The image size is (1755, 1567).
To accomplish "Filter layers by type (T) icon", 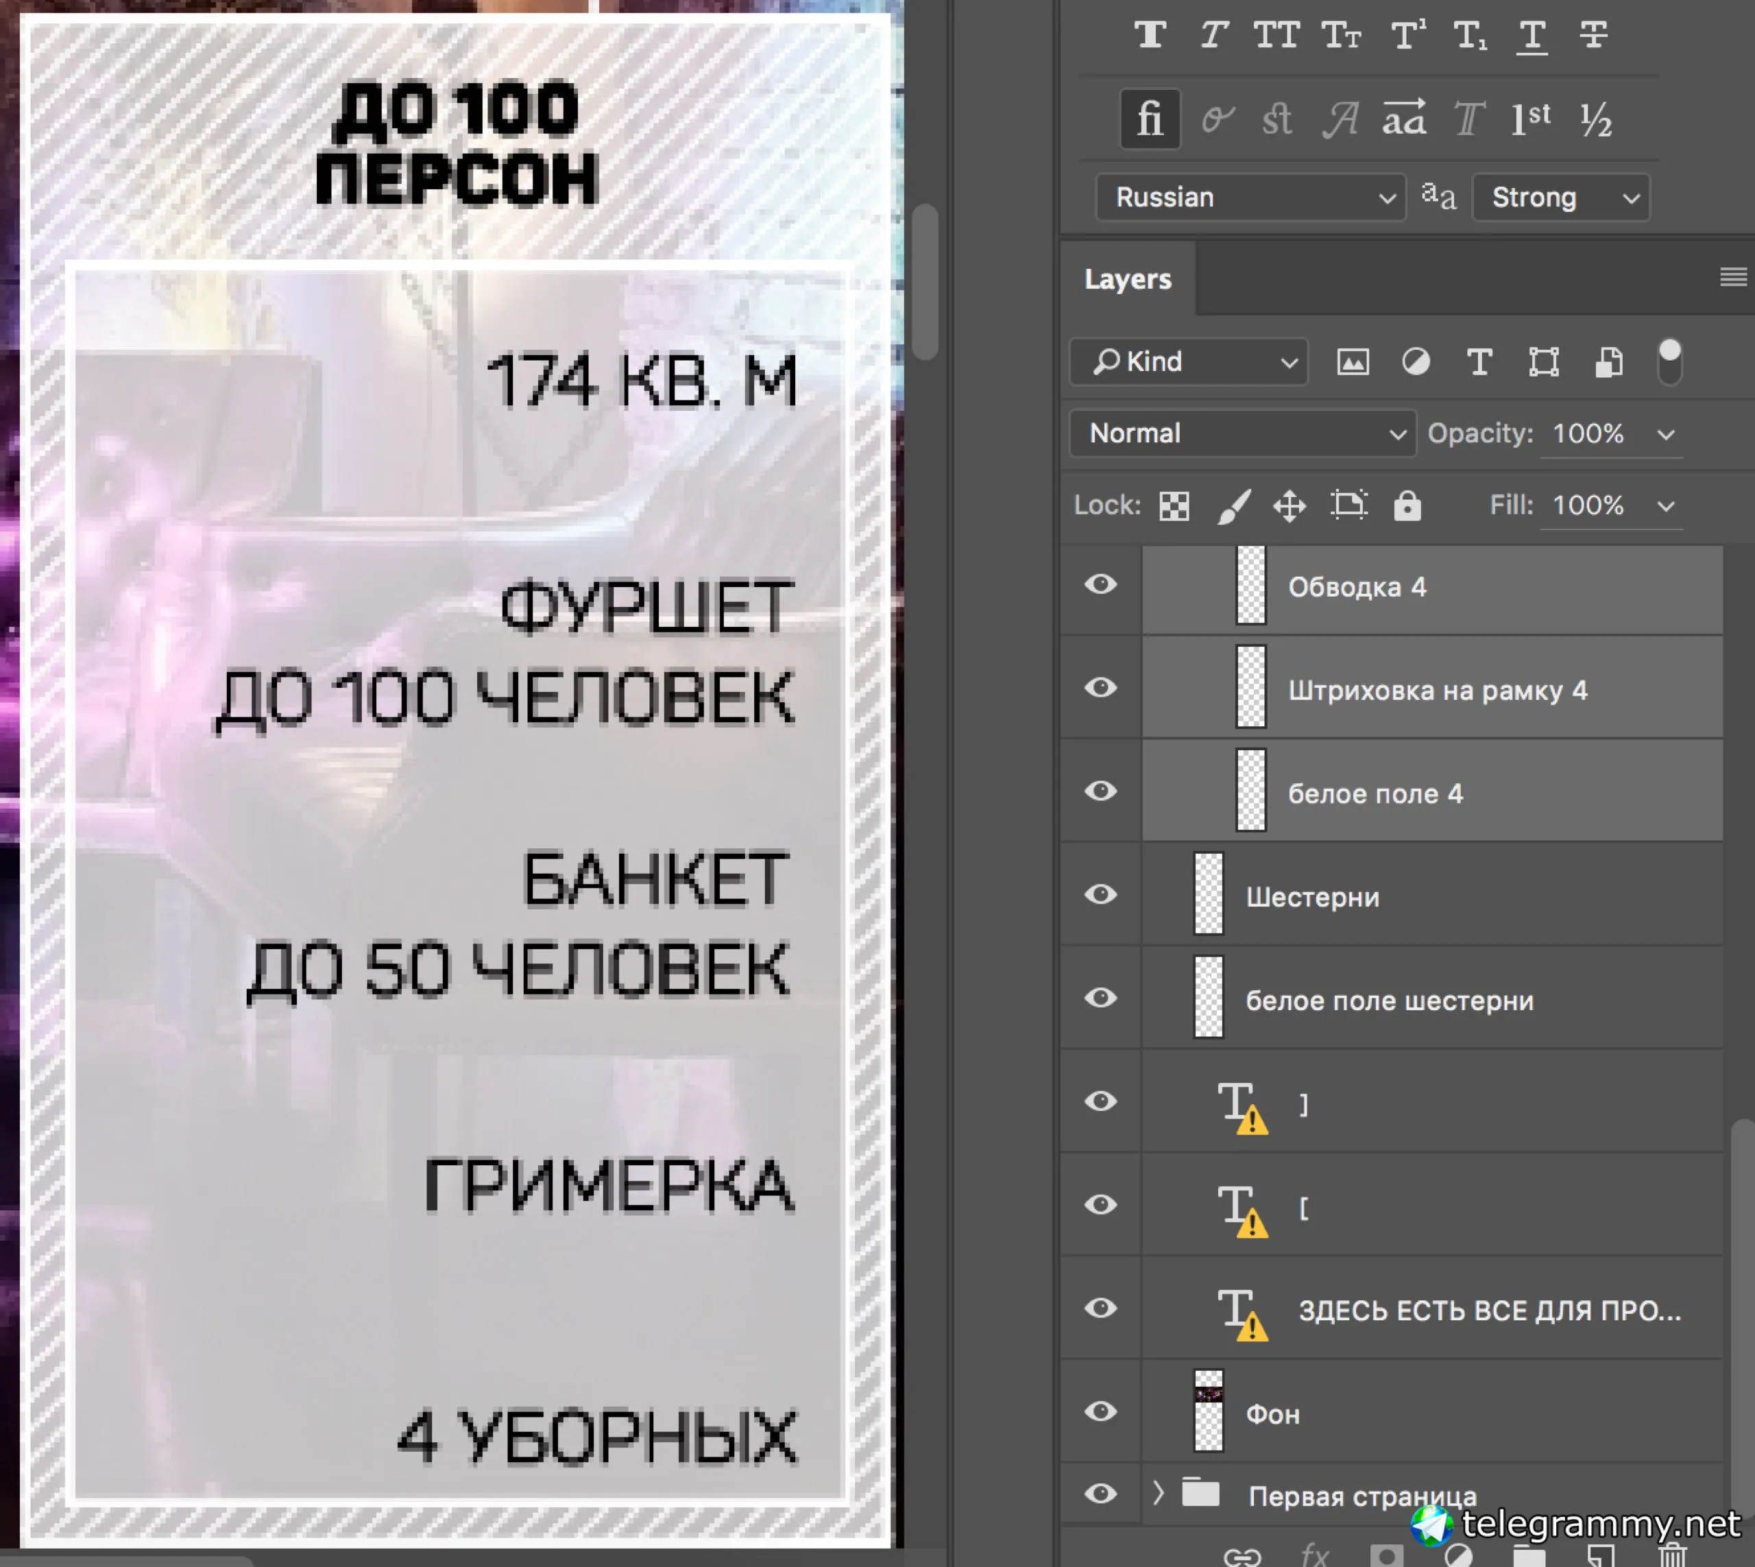I will (x=1479, y=363).
